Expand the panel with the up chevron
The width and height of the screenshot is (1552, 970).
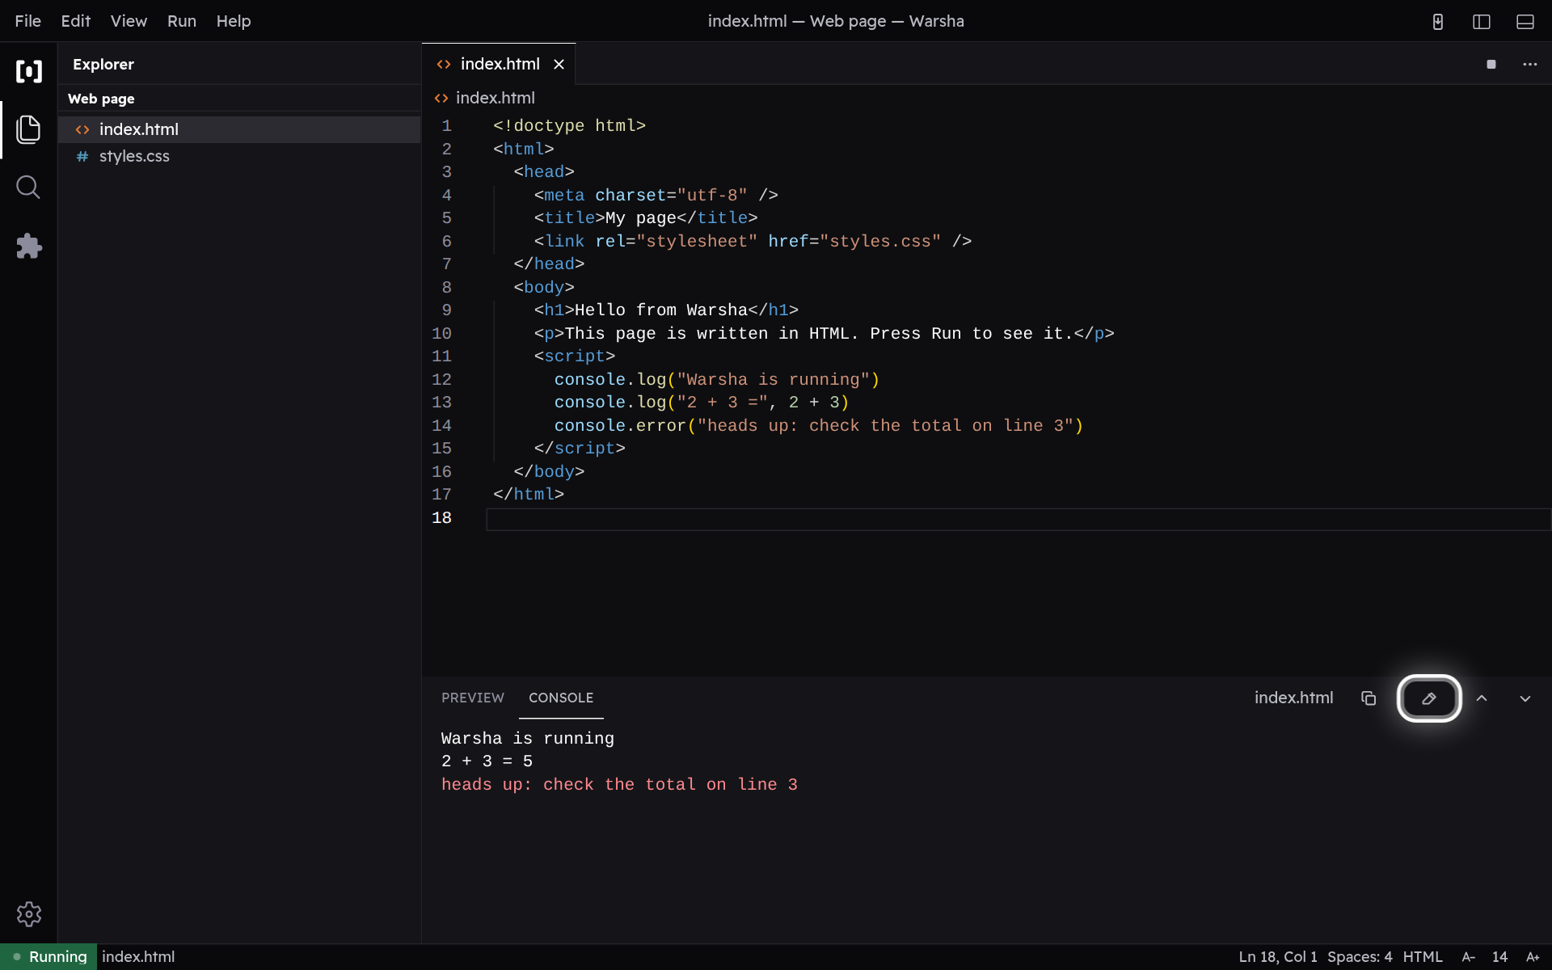pyautogui.click(x=1482, y=698)
